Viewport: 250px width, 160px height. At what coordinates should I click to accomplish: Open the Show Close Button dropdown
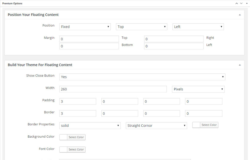point(142,77)
